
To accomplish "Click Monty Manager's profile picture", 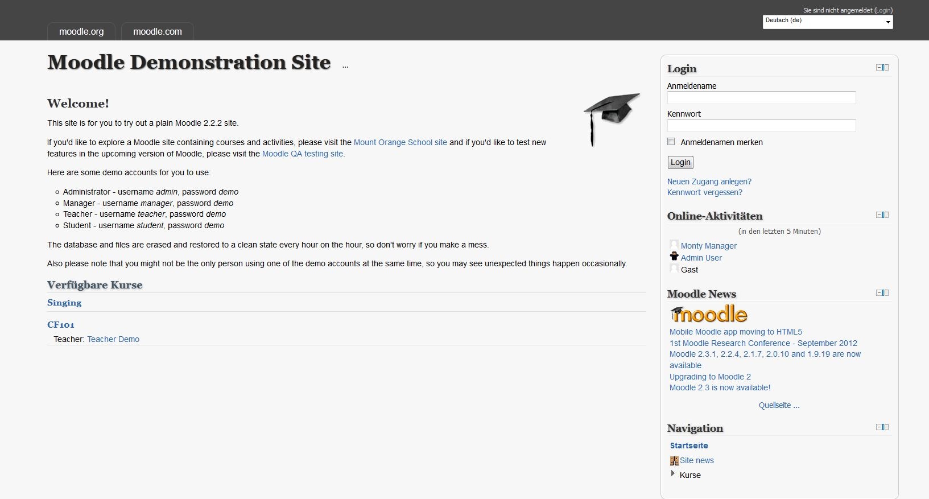I will pos(674,245).
